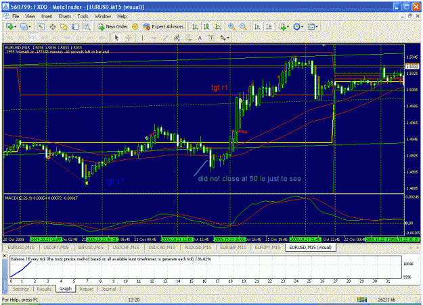Click the Periods clock icon
Viewport: 423px width, 305px height.
coord(296,26)
